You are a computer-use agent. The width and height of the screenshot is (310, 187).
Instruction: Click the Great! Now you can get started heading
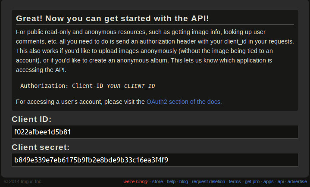click(112, 19)
